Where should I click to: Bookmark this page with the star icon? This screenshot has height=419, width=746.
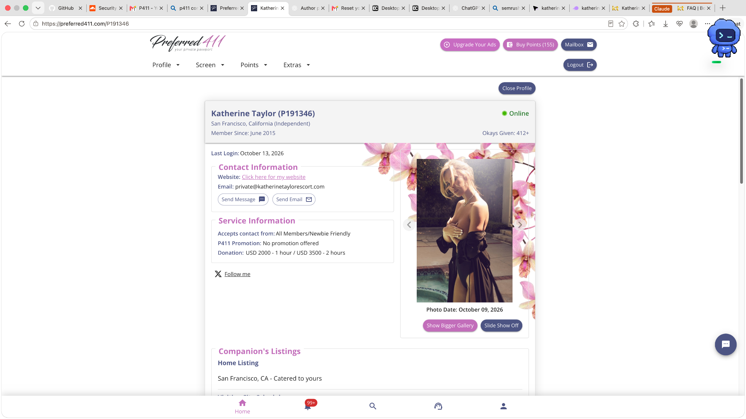[x=621, y=24]
